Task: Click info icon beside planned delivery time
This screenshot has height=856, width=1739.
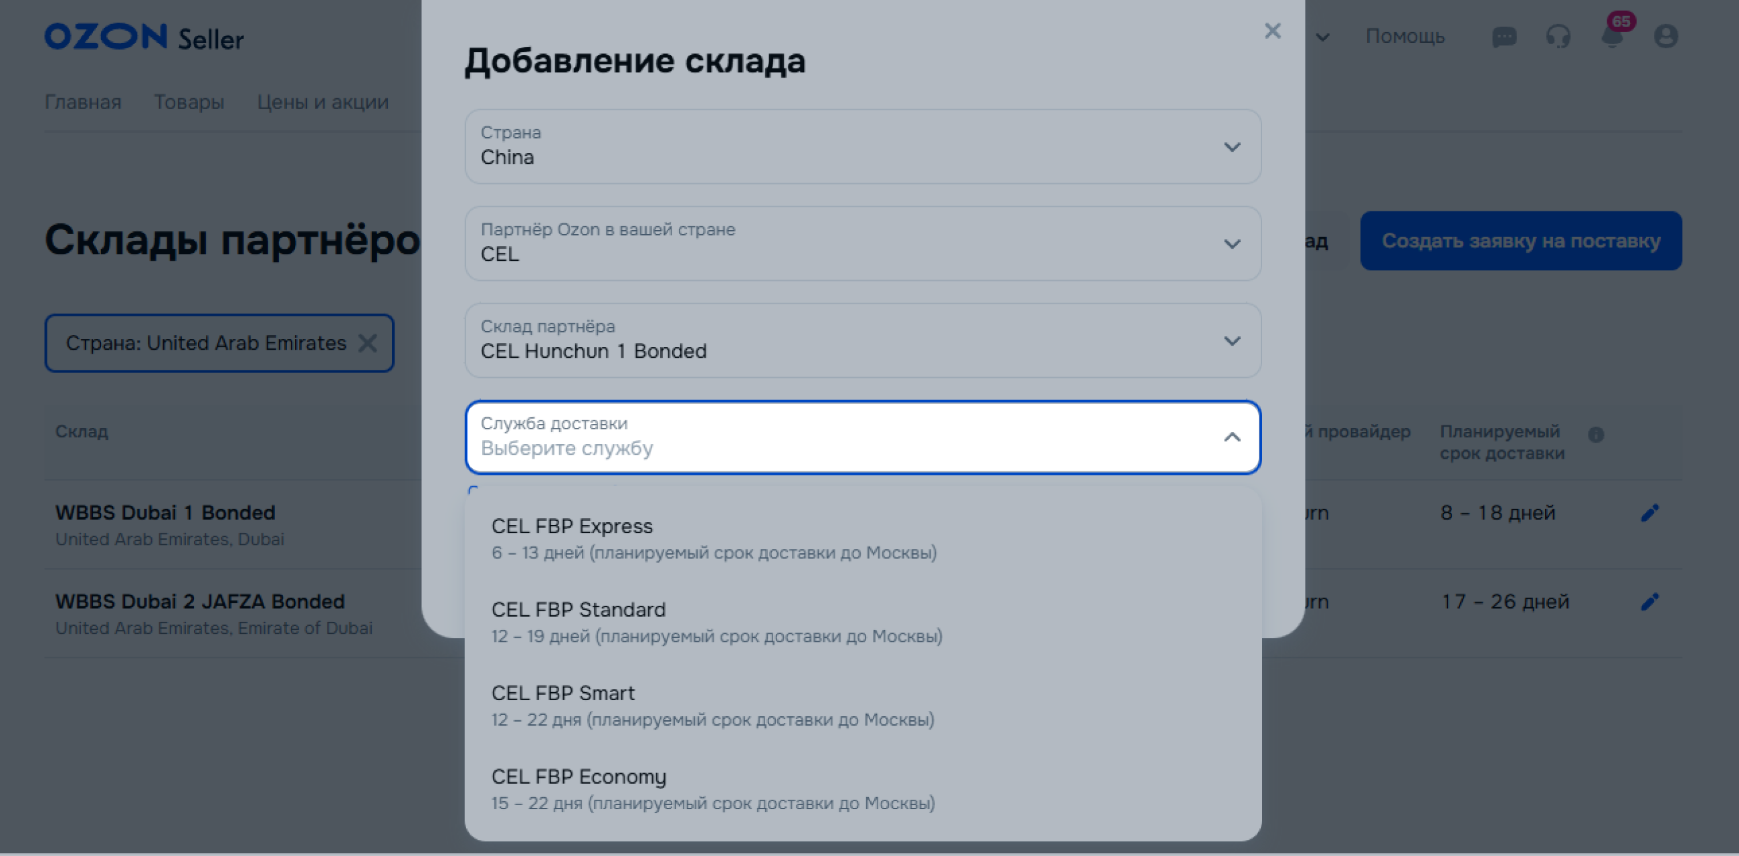Action: pos(1596,435)
